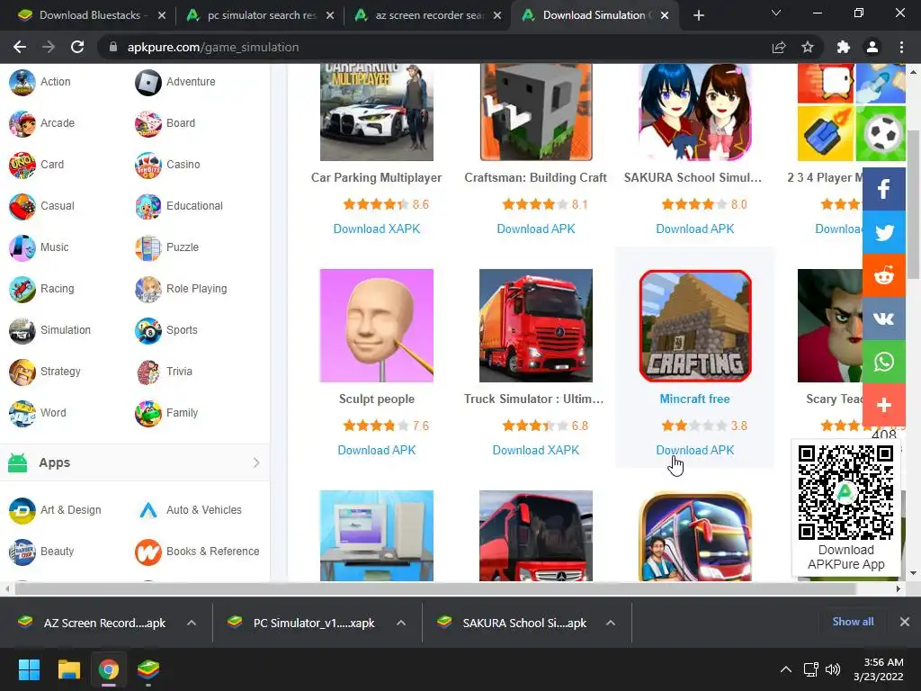Image resolution: width=921 pixels, height=691 pixels.
Task: Open Mincraft free Crafting thumbnail
Action: coord(695,326)
